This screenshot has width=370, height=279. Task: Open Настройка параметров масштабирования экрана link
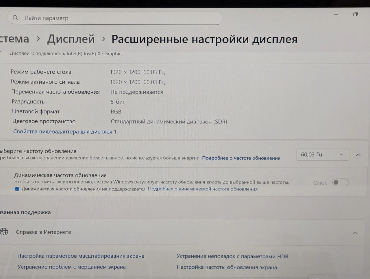(81, 256)
